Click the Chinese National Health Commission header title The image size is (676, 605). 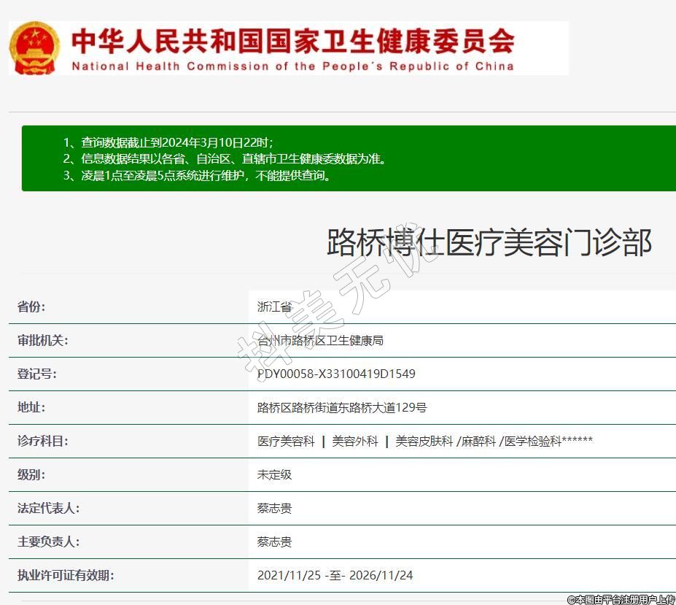click(292, 41)
